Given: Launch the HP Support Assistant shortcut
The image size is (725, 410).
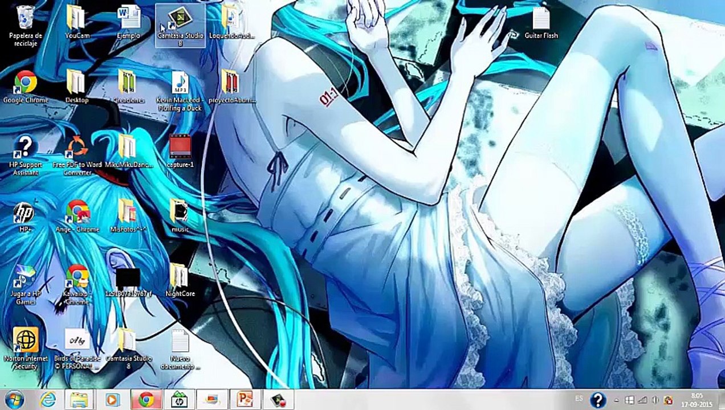Looking at the screenshot, I should 26,155.
